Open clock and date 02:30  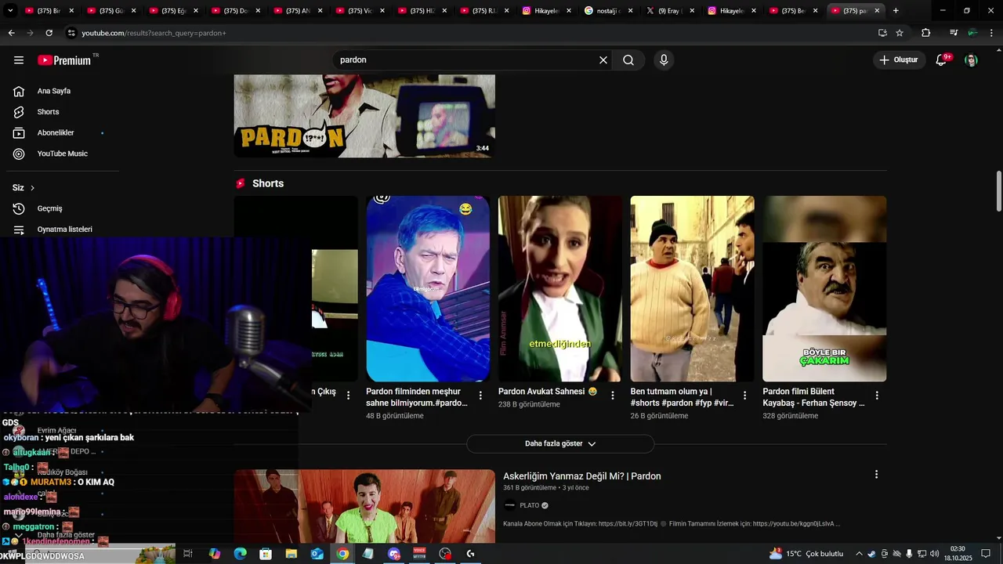click(x=958, y=554)
